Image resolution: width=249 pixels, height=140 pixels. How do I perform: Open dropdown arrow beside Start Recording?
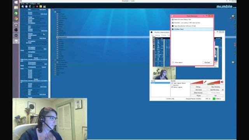tap(223, 90)
